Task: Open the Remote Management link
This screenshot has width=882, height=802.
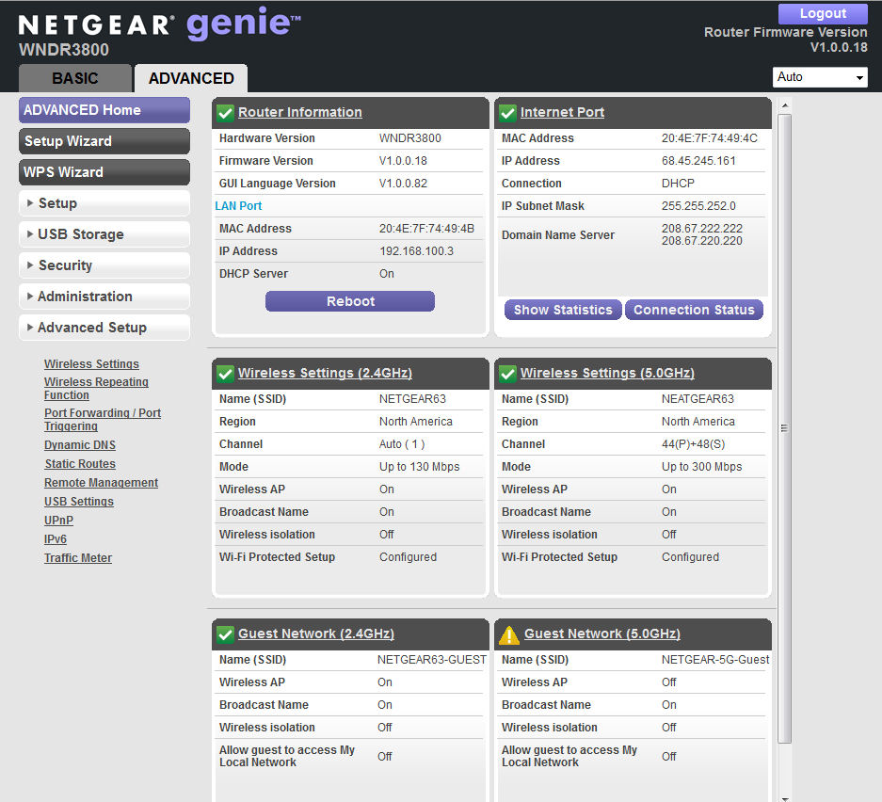Action: point(102,483)
